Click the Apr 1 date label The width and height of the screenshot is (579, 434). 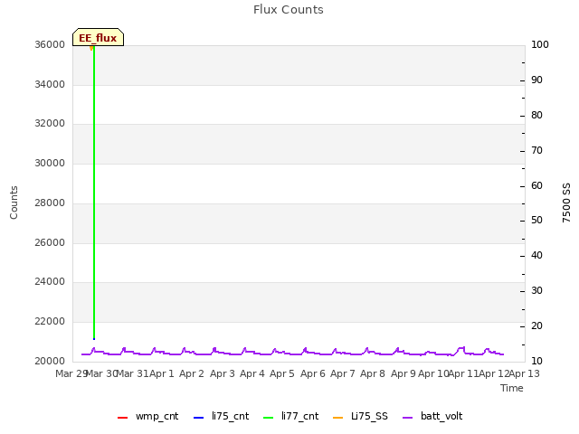coord(161,373)
